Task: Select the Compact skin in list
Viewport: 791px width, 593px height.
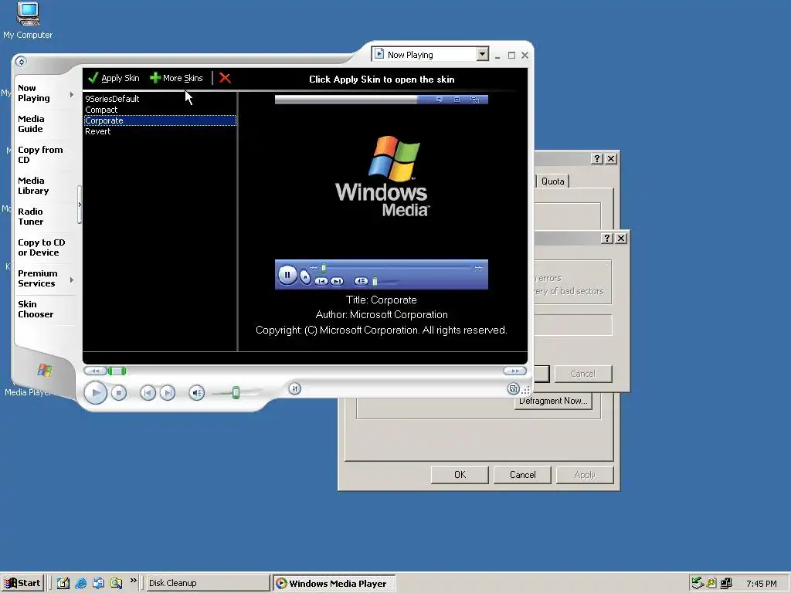Action: click(x=160, y=110)
